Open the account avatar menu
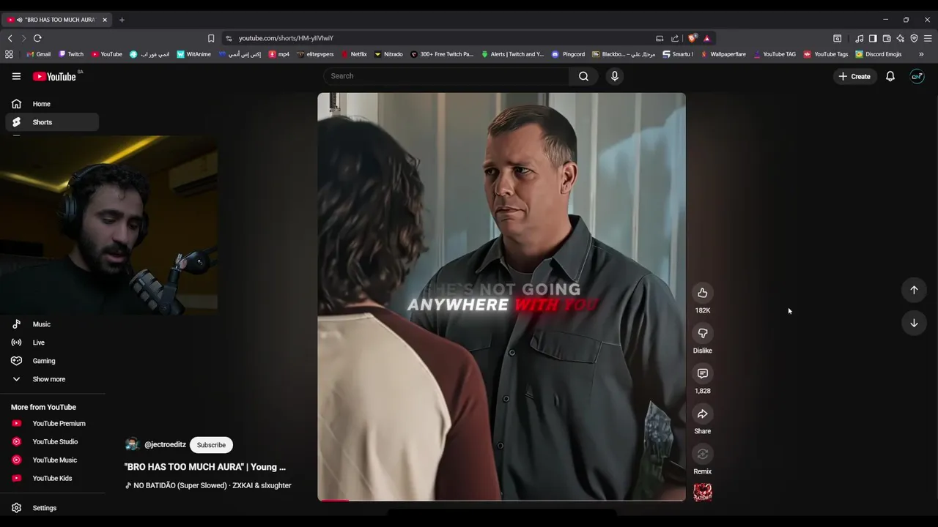 click(917, 76)
